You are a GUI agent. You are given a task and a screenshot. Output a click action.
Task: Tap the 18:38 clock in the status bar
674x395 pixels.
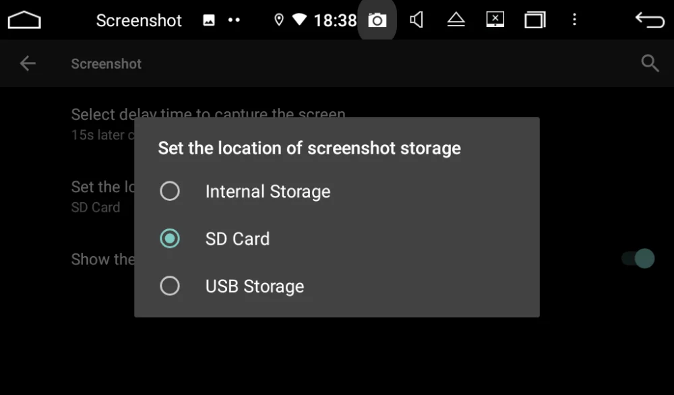tap(335, 20)
